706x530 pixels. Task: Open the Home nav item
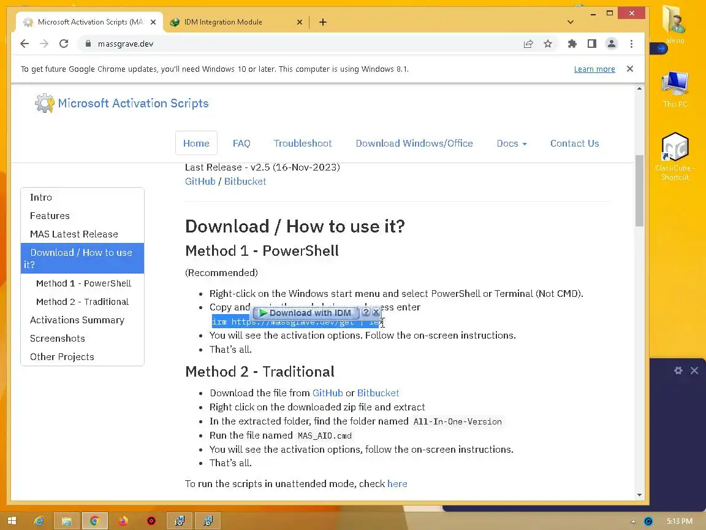pyautogui.click(x=196, y=144)
